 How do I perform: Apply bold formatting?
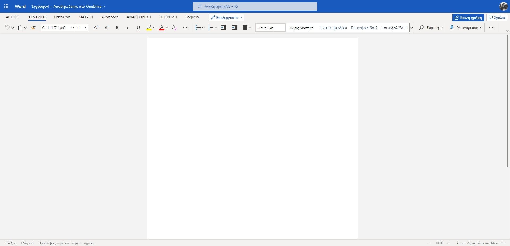point(117,27)
